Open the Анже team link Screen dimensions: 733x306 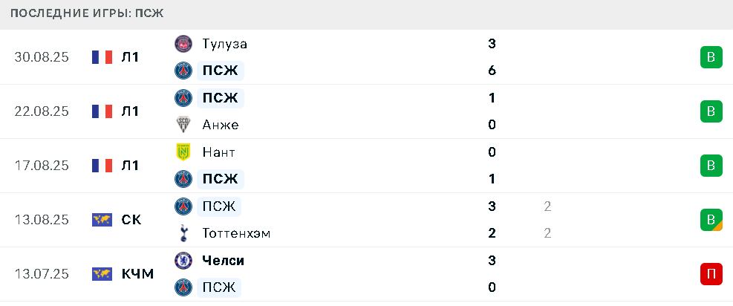221,125
